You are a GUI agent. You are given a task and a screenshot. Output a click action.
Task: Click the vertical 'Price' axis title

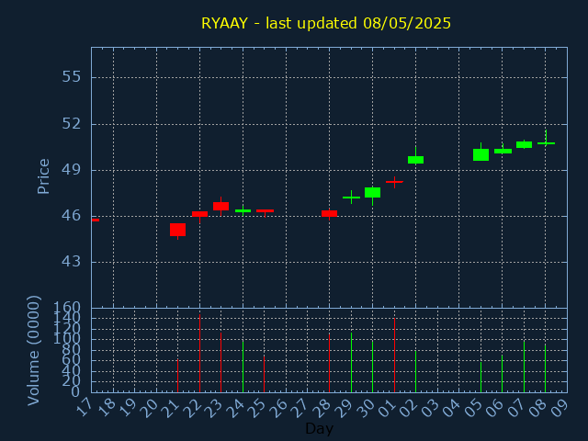(43, 176)
